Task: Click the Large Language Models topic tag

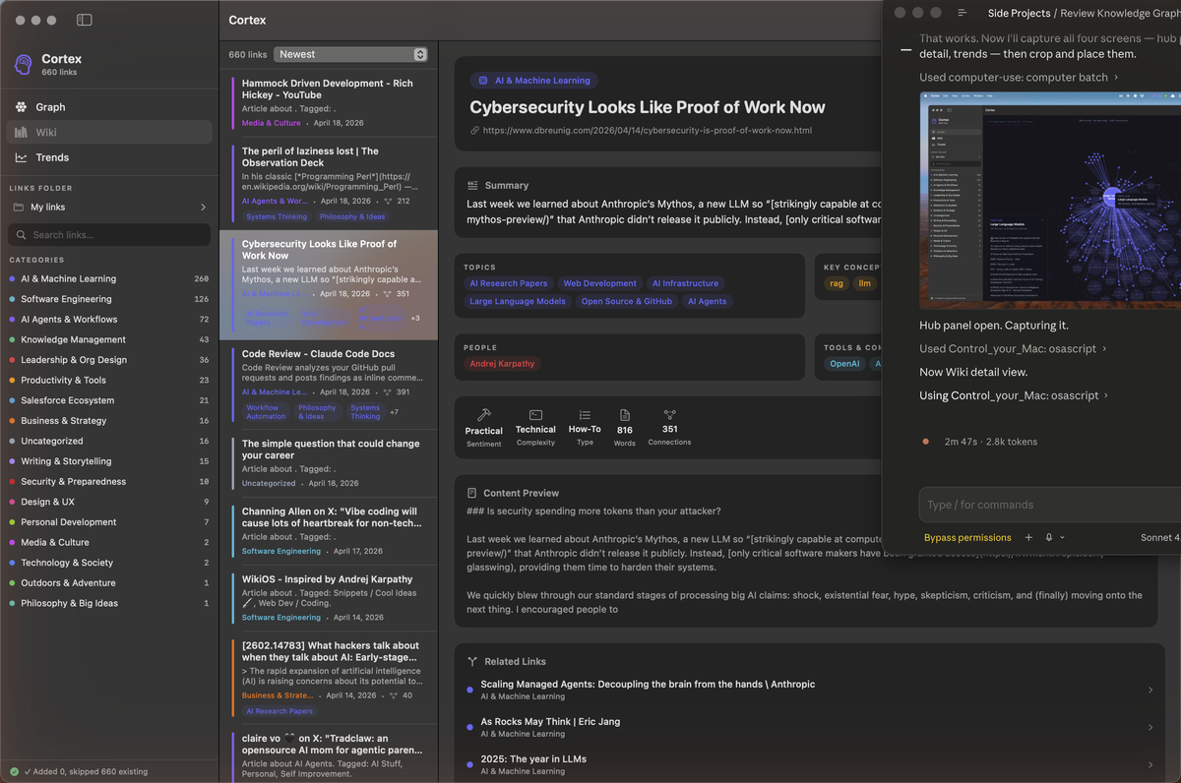Action: point(518,301)
